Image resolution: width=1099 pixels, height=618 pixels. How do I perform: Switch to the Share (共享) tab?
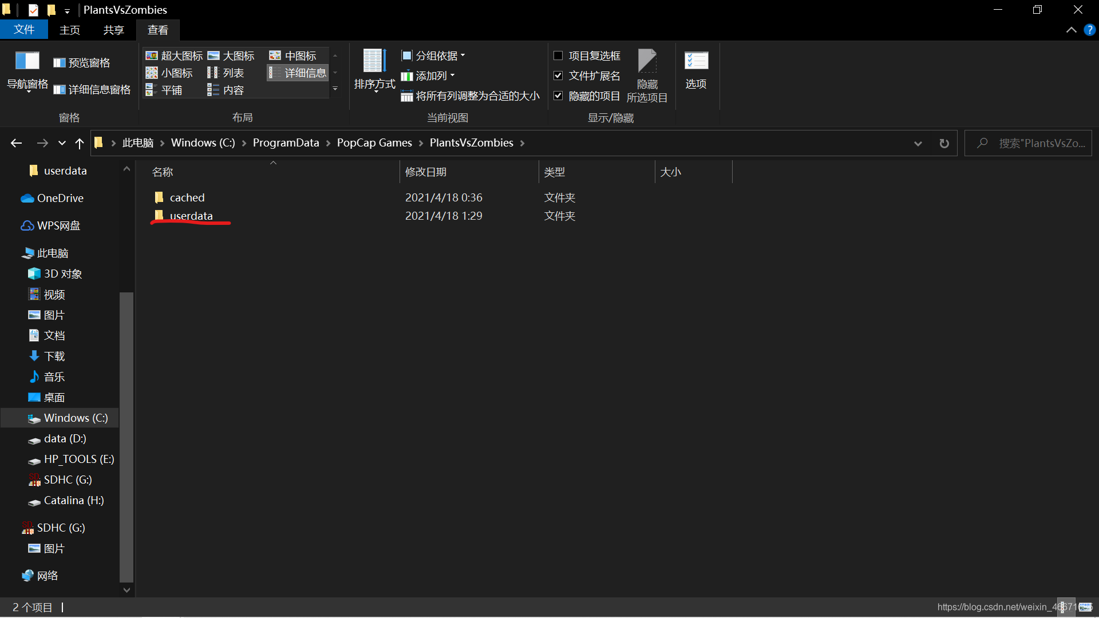(x=113, y=30)
